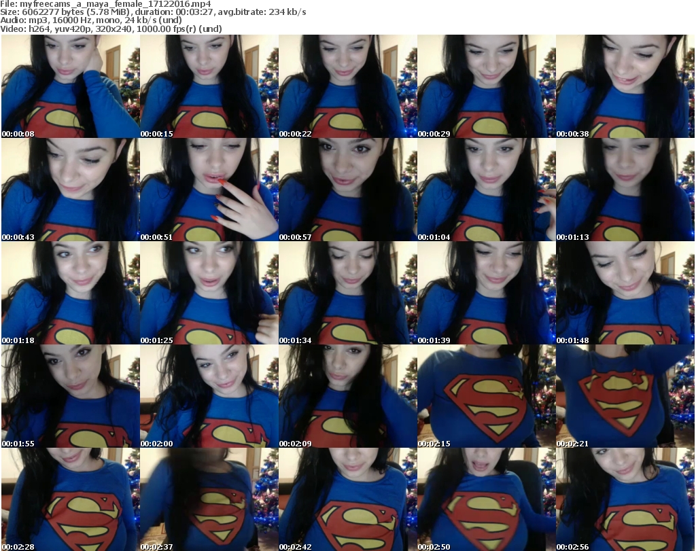Open the frame at 00:00:51
This screenshot has width=696, height=551.
click(x=209, y=190)
